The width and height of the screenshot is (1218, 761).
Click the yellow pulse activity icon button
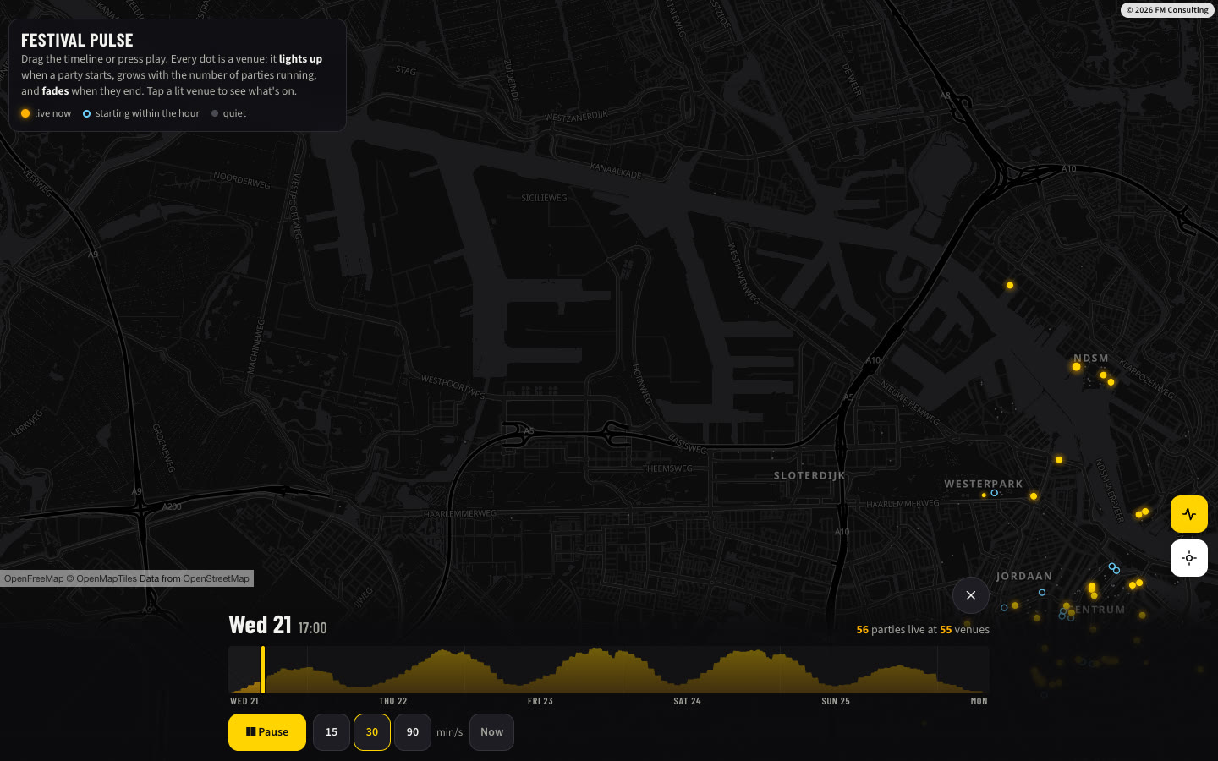[1189, 514]
